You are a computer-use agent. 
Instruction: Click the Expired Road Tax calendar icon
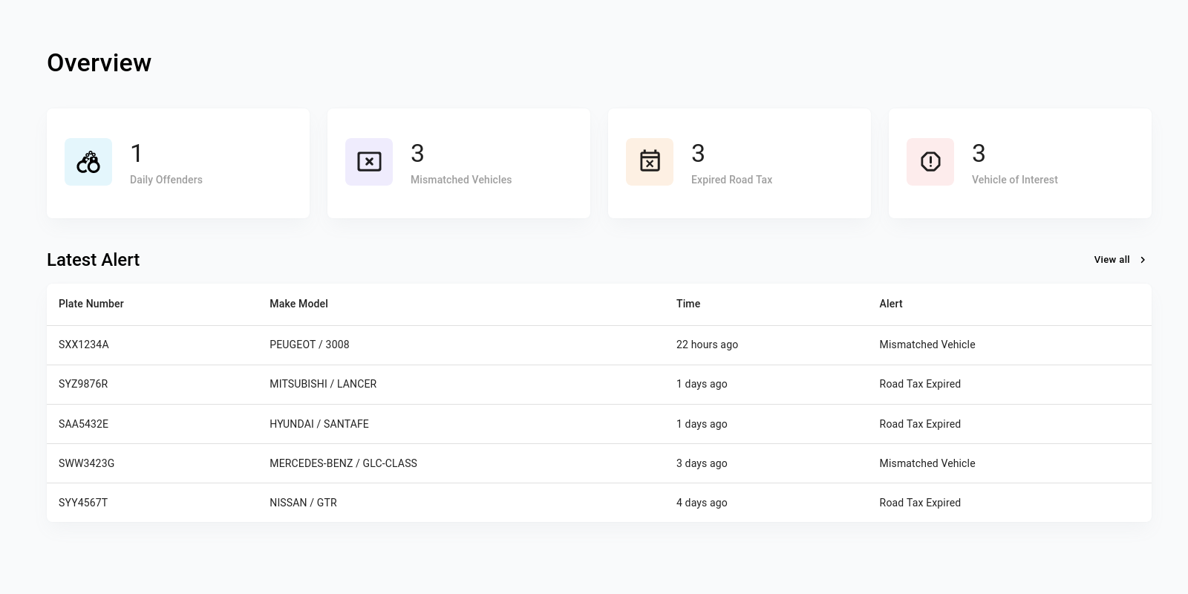coord(650,162)
